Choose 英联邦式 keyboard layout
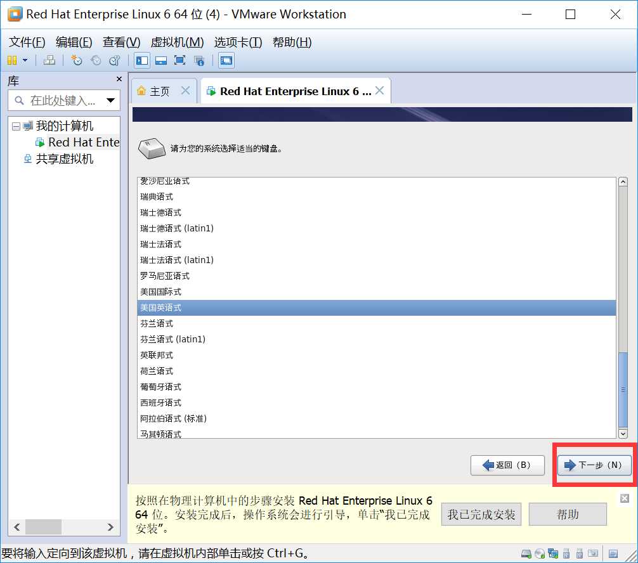The width and height of the screenshot is (638, 563). (x=376, y=355)
